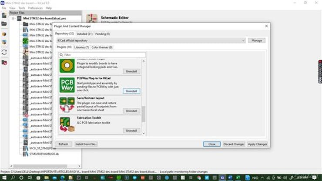Click the project root file icon
Image resolution: width=322 pixels, height=181 pixels.
pyautogui.click(x=19, y=18)
